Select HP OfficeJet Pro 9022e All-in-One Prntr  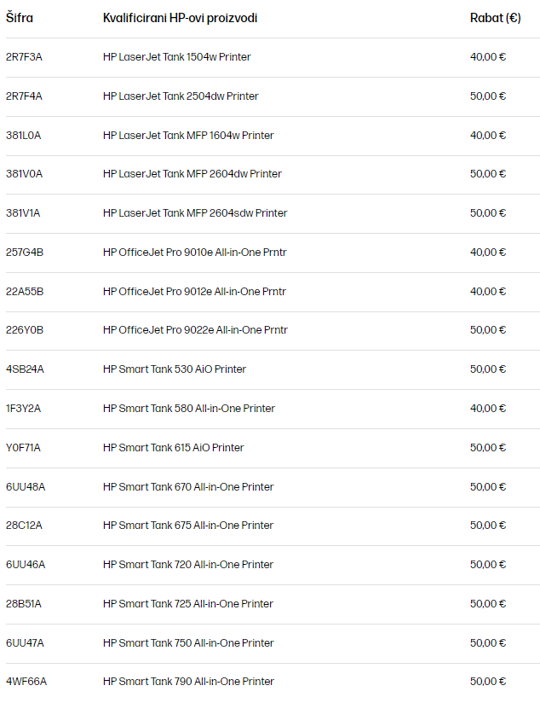point(195,330)
